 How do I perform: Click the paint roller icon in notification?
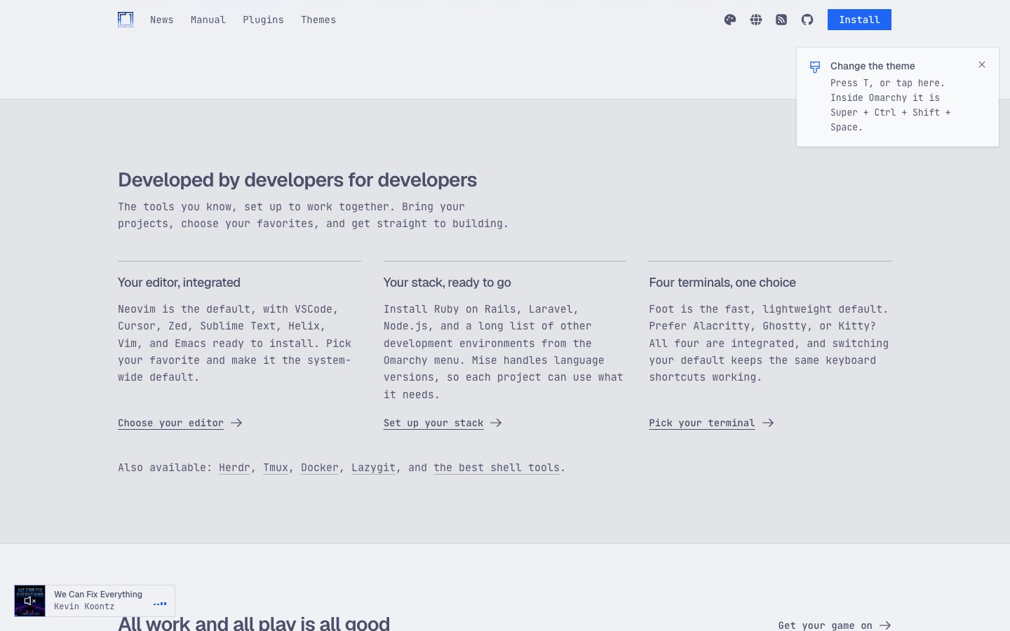(x=815, y=67)
